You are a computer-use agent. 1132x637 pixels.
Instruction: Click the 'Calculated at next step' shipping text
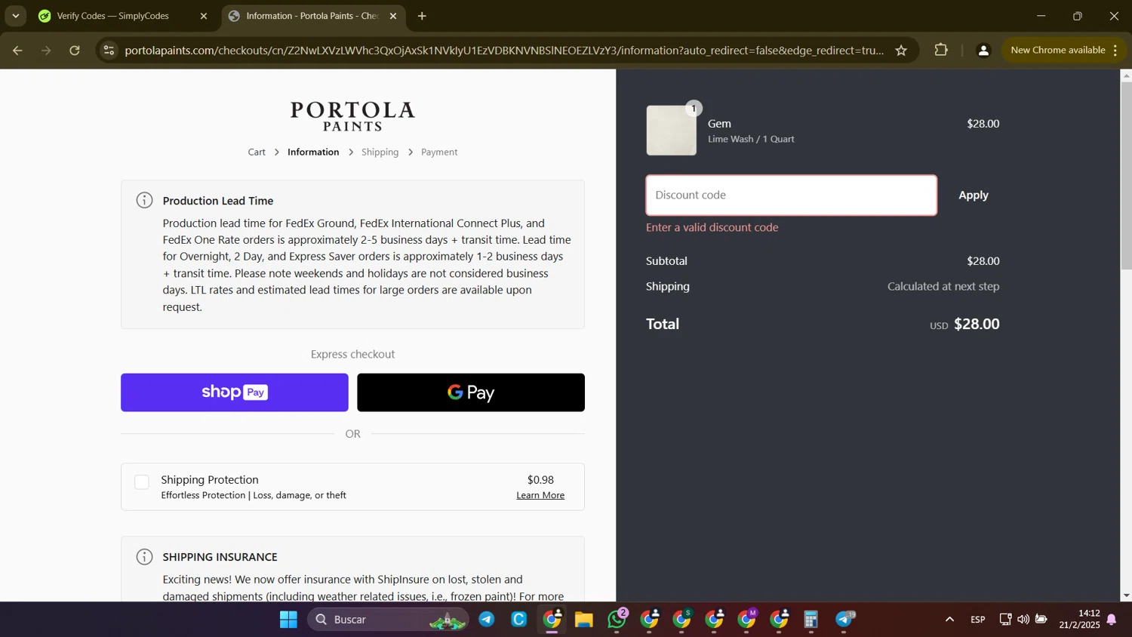coord(943,287)
